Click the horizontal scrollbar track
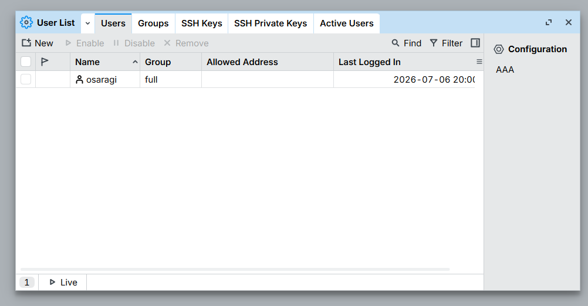This screenshot has width=588, height=306. (x=235, y=269)
